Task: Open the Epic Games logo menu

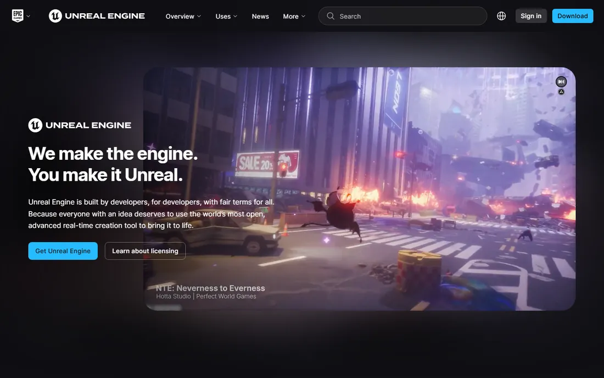Action: pos(18,16)
